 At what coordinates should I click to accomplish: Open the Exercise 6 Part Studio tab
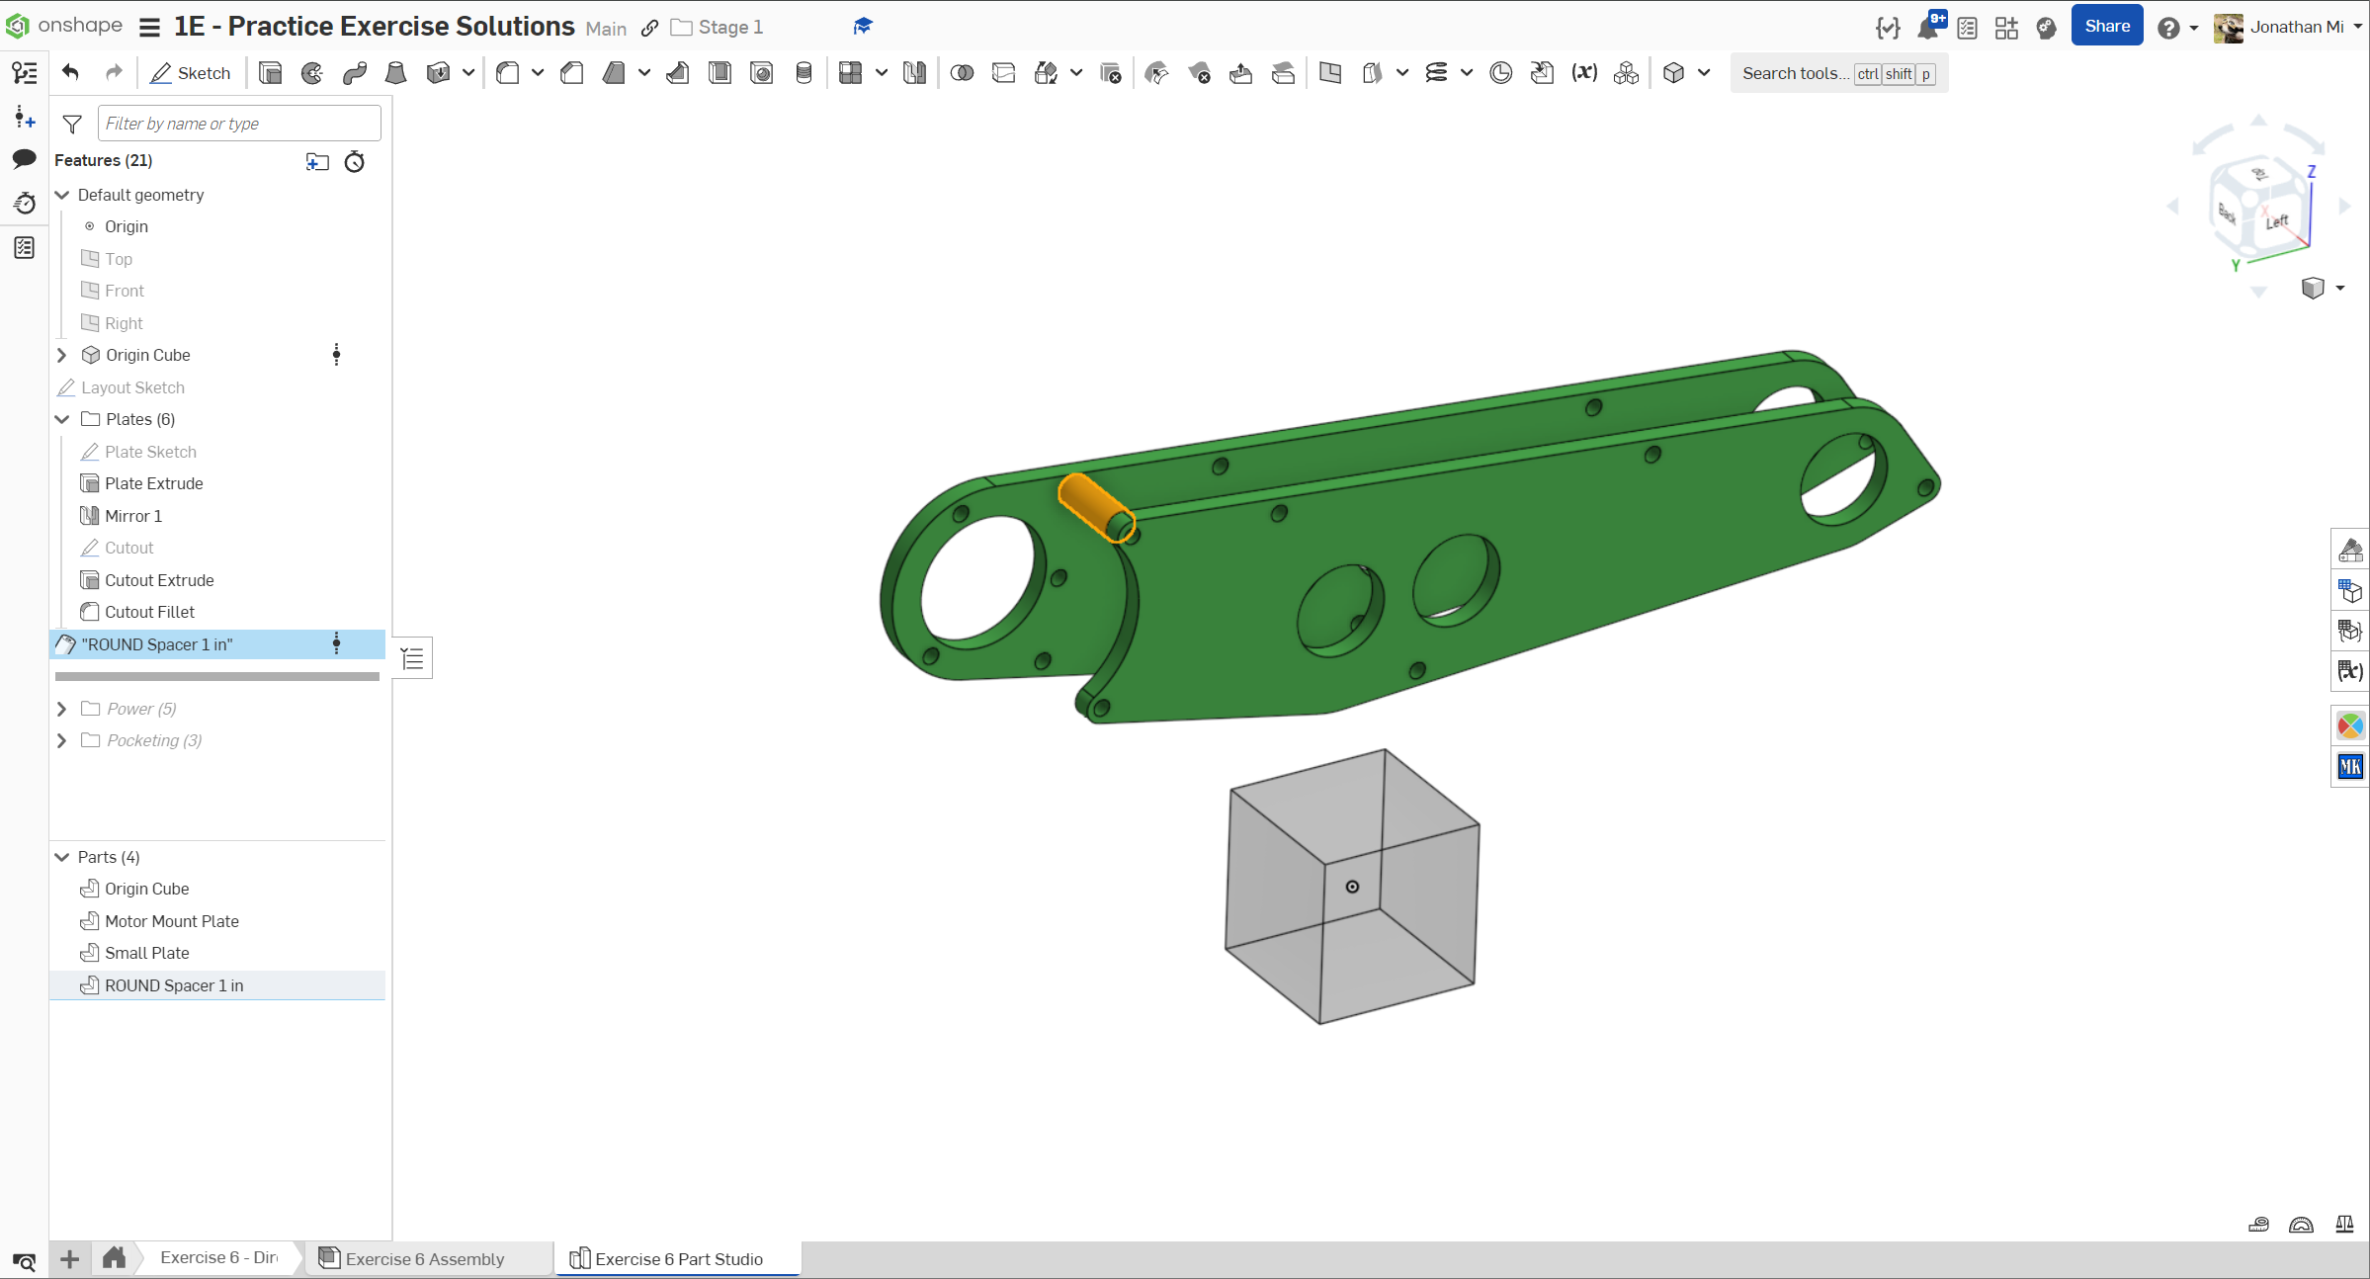[678, 1258]
